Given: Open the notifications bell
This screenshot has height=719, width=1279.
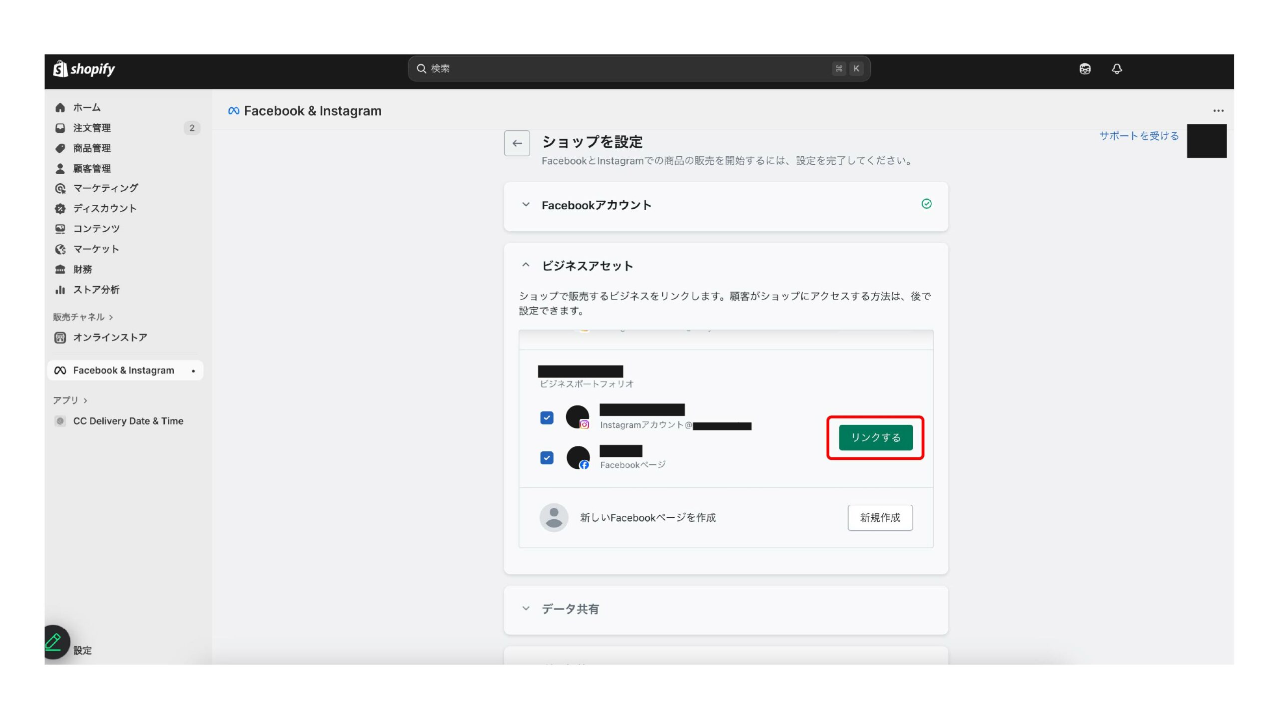Looking at the screenshot, I should click(x=1117, y=69).
